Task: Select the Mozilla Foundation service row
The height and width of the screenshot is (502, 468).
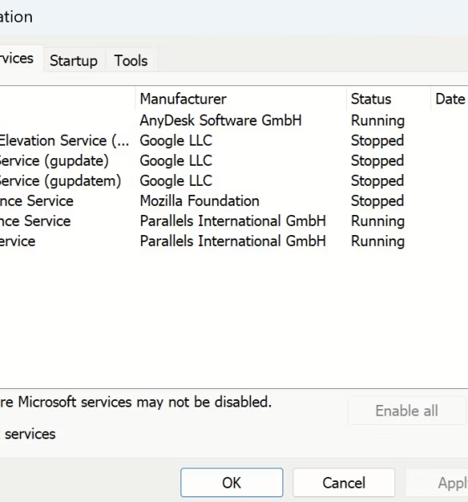Action: pos(234,201)
